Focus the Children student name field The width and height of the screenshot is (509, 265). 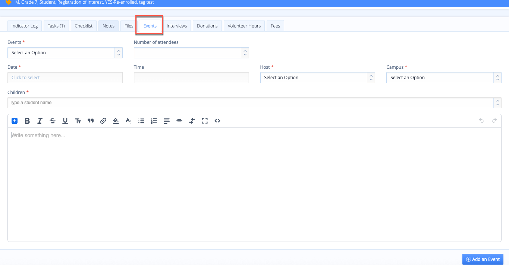tap(250, 103)
